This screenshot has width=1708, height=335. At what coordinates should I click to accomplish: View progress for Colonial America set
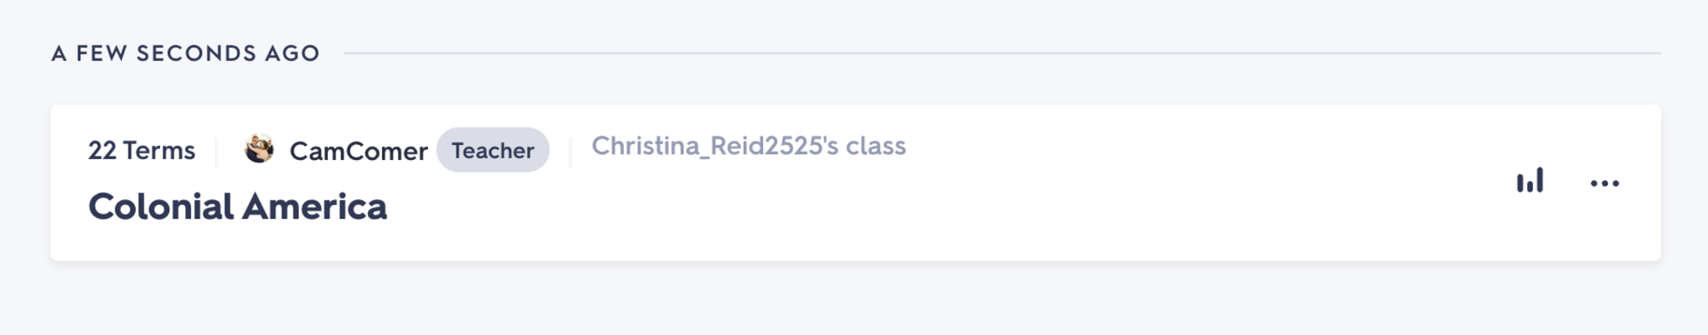point(1530,181)
